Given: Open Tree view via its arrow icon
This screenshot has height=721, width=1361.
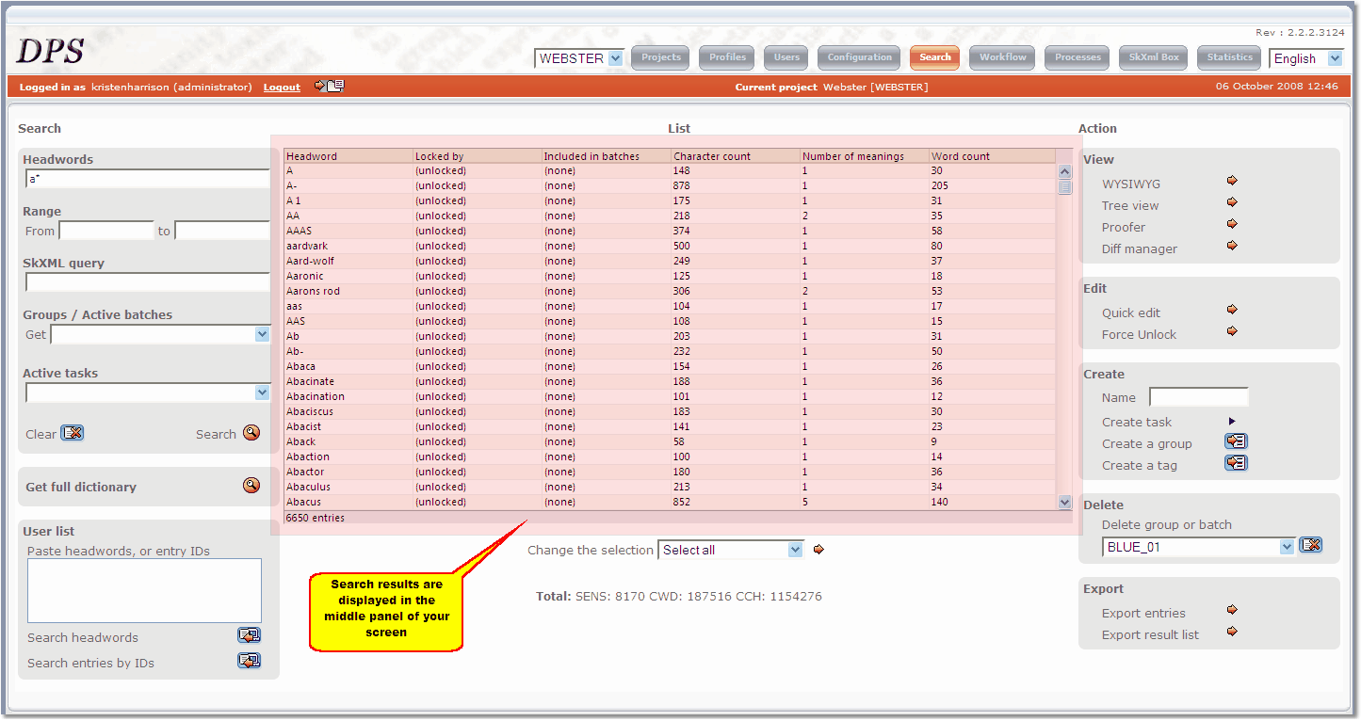Looking at the screenshot, I should point(1232,202).
